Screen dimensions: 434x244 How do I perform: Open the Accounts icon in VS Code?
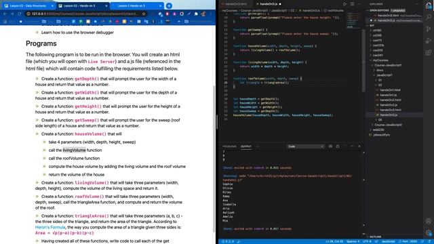[429, 221]
